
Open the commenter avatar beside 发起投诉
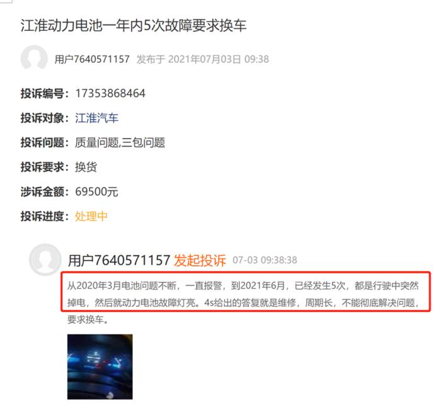click(45, 260)
